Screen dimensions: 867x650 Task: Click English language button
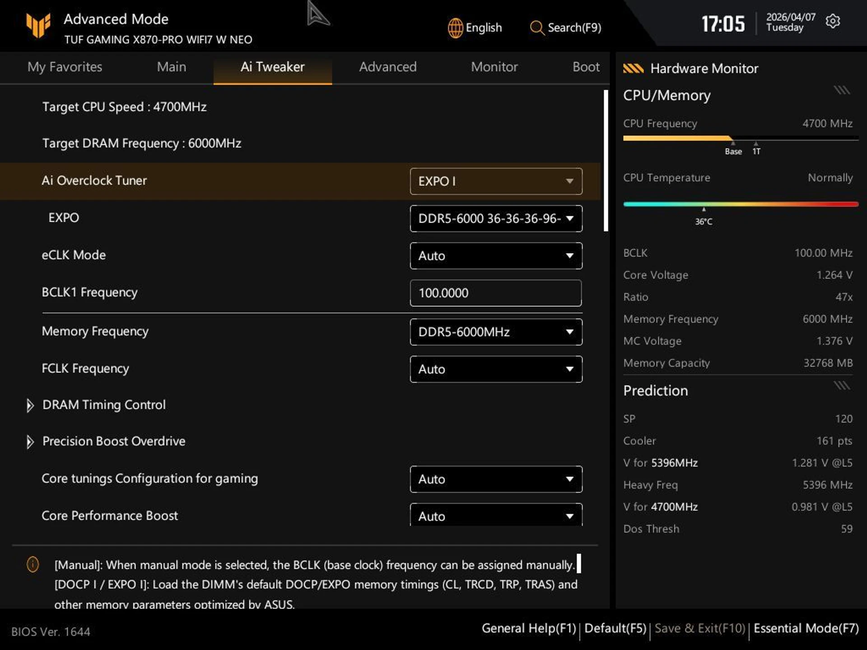(475, 28)
